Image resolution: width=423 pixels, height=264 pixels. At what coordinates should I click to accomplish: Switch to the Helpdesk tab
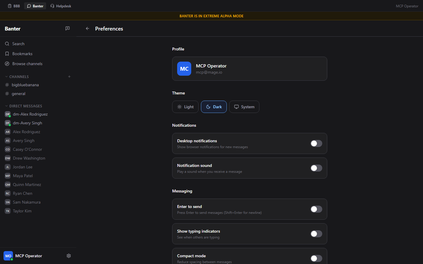[x=61, y=6]
